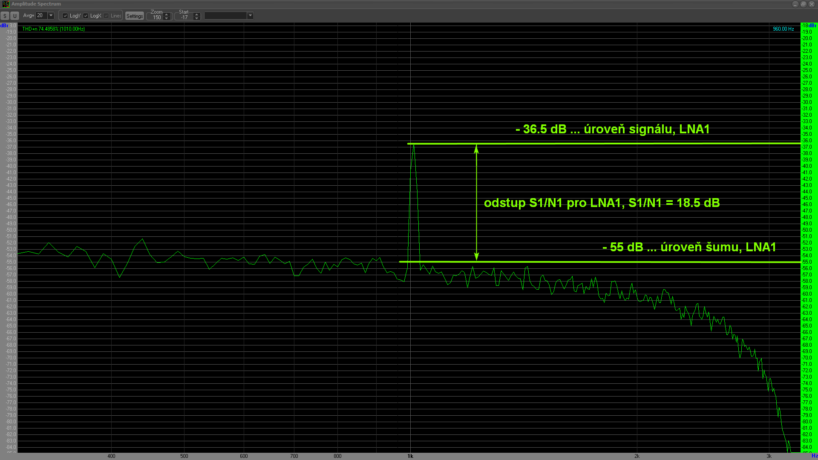Click the Start value field showing -17
The width and height of the screenshot is (818, 460).
[184, 17]
